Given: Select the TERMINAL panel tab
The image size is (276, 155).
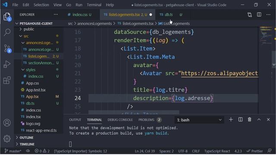Looking at the screenshot, I should point(94,120).
